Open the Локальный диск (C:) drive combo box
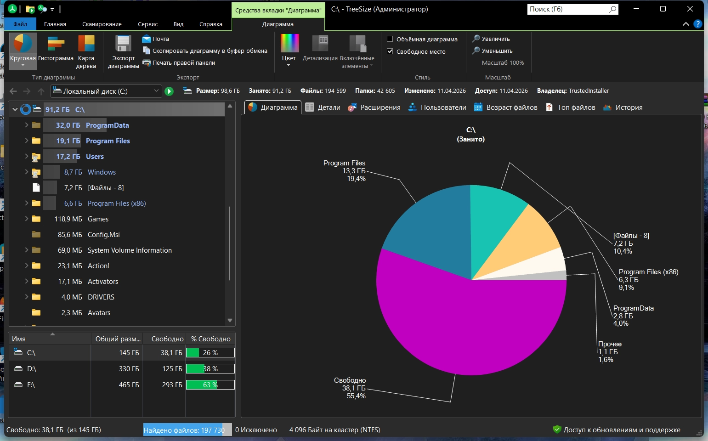Viewport: 708px width, 441px height. pyautogui.click(x=107, y=91)
